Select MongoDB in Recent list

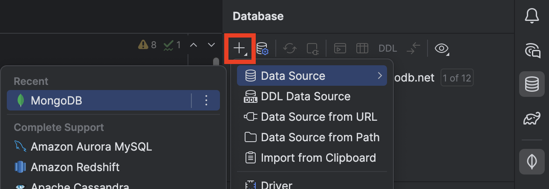tap(113, 101)
